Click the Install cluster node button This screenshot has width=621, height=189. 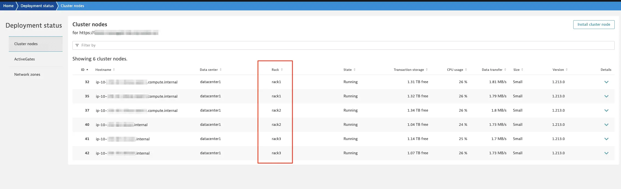[x=594, y=24]
